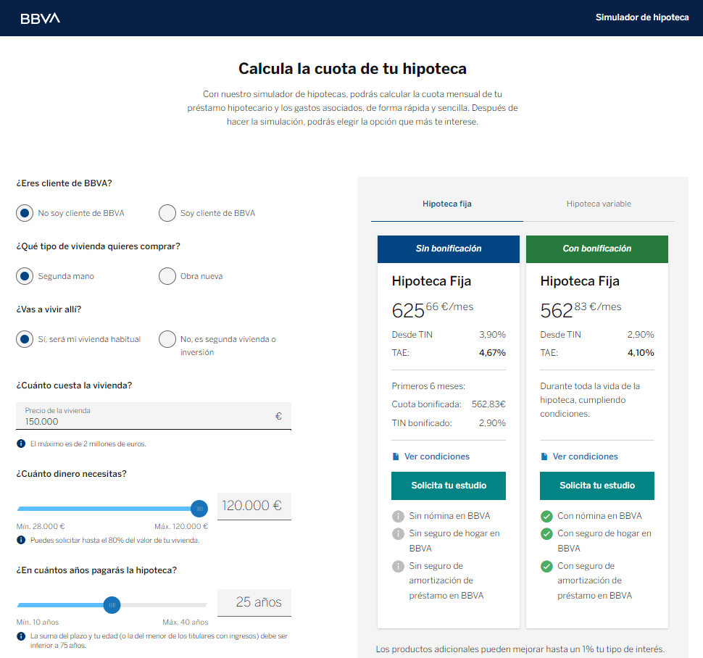
Task: Click green check next to Con seguro de amortización
Action: (x=546, y=567)
